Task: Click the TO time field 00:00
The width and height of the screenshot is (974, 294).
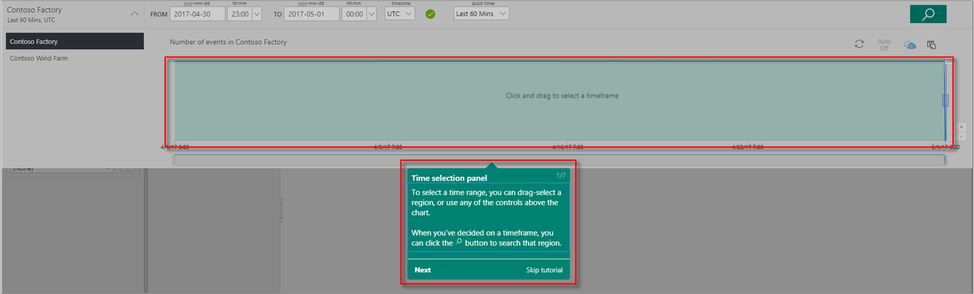Action: click(x=354, y=14)
